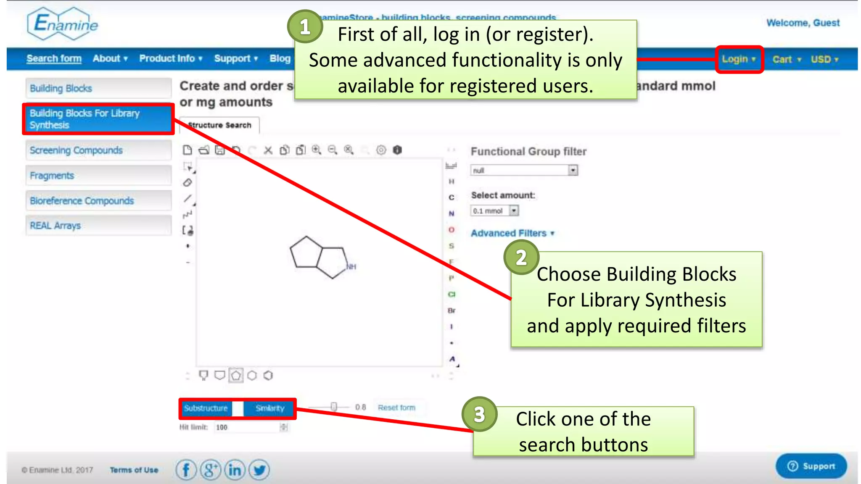The image size is (861, 484).
Task: Open the Select amount dropdown
Action: coord(494,211)
